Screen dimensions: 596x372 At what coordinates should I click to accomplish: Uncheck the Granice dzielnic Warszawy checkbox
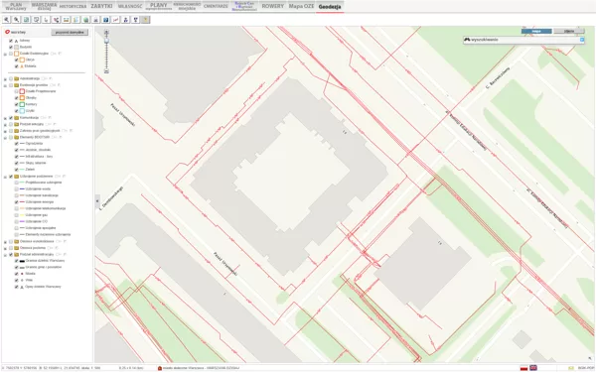point(16,261)
